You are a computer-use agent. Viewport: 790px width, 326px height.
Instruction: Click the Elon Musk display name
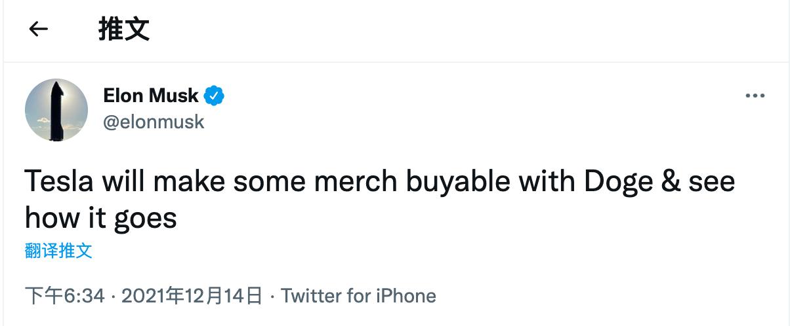pyautogui.click(x=150, y=96)
